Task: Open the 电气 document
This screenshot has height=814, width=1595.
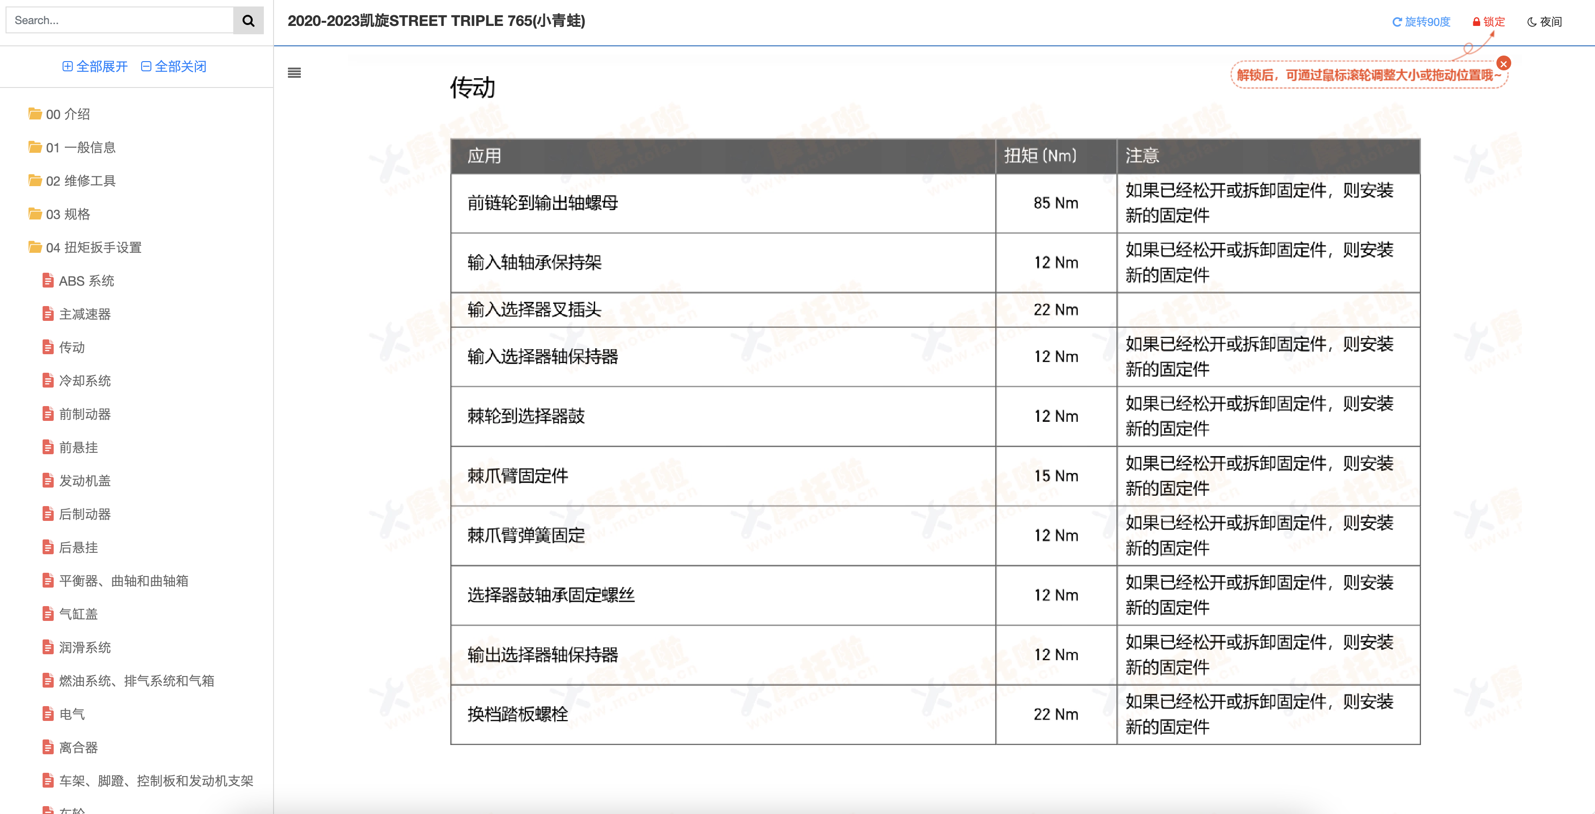Action: coord(72,714)
